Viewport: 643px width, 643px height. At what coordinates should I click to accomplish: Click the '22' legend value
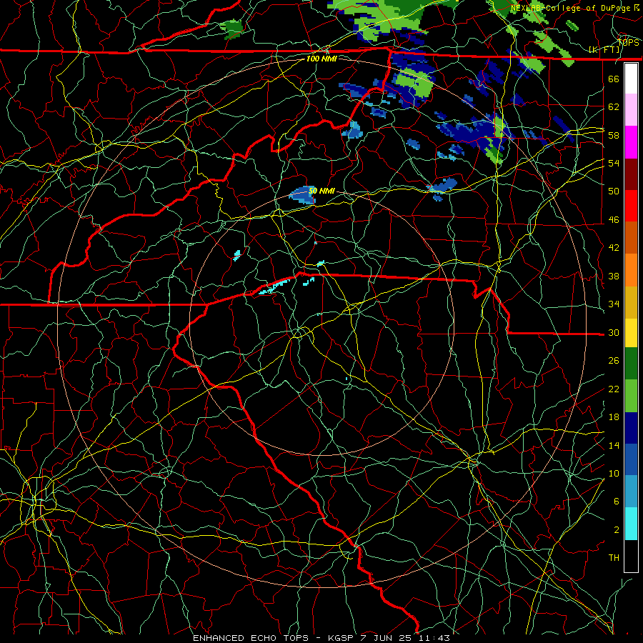click(614, 389)
